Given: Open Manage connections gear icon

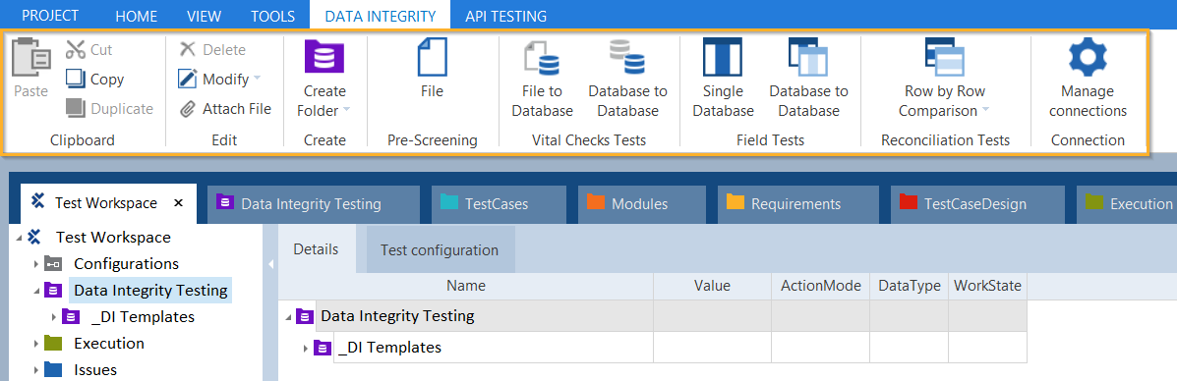Looking at the screenshot, I should point(1088,58).
